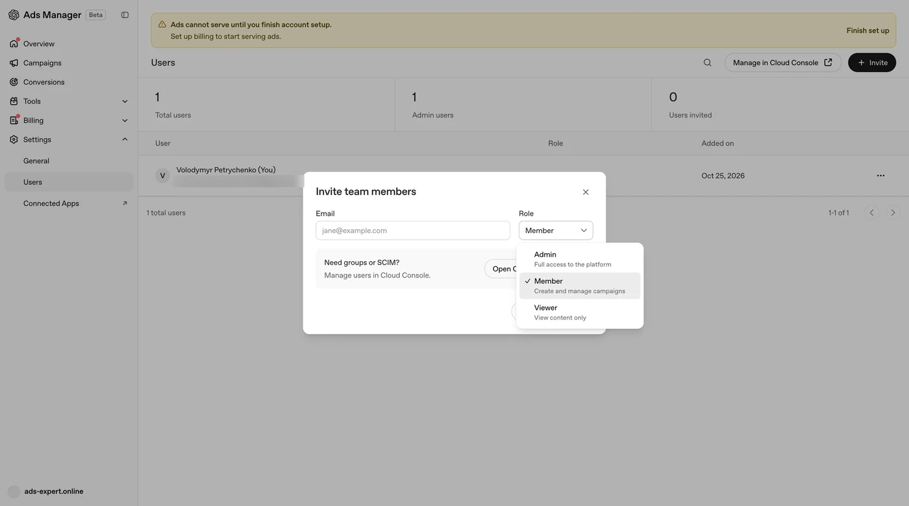Go to previous page of users
The width and height of the screenshot is (909, 506).
click(x=872, y=212)
